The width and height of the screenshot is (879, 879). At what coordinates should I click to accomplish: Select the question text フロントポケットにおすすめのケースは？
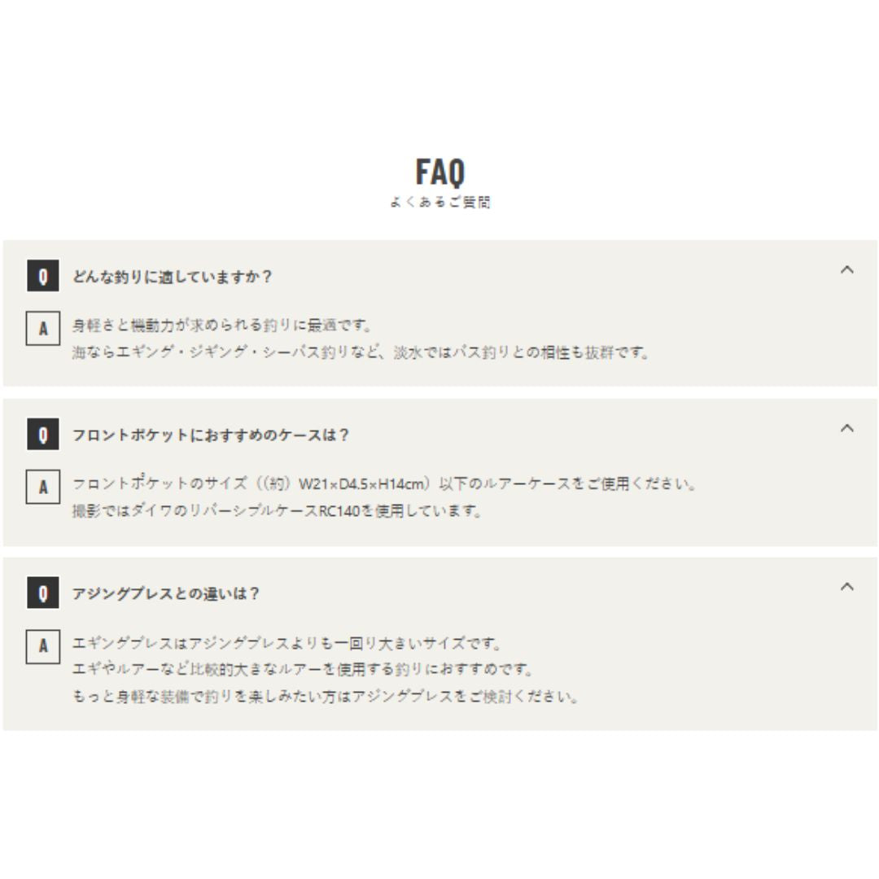coord(212,435)
